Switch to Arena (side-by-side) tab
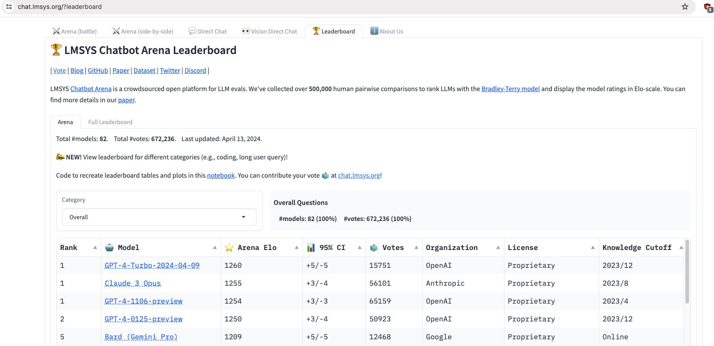Screen dimensions: 714x346 tap(143, 31)
